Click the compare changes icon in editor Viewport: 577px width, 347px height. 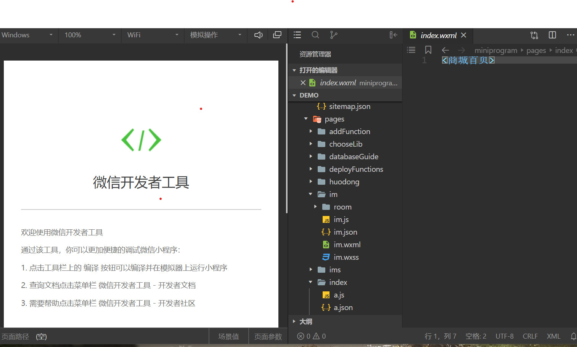(x=534, y=35)
